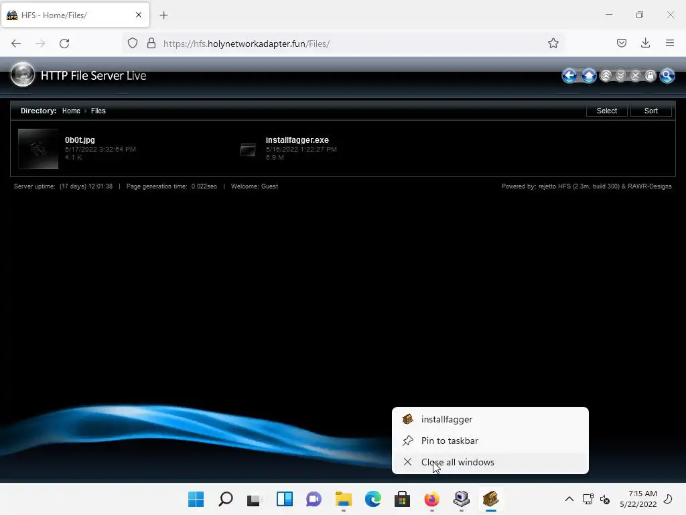This screenshot has height=515, width=686.
Task: Click the gray double chevron up icon
Action: coord(606,76)
